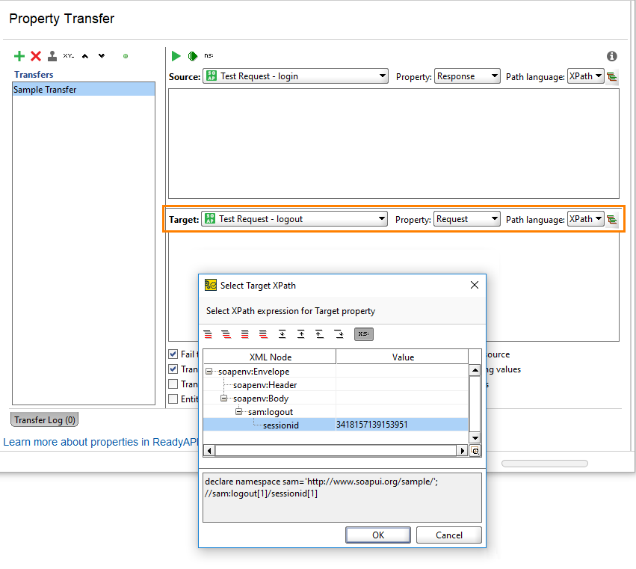This screenshot has height=569, width=636.
Task: Click the Value column header
Action: (402, 357)
